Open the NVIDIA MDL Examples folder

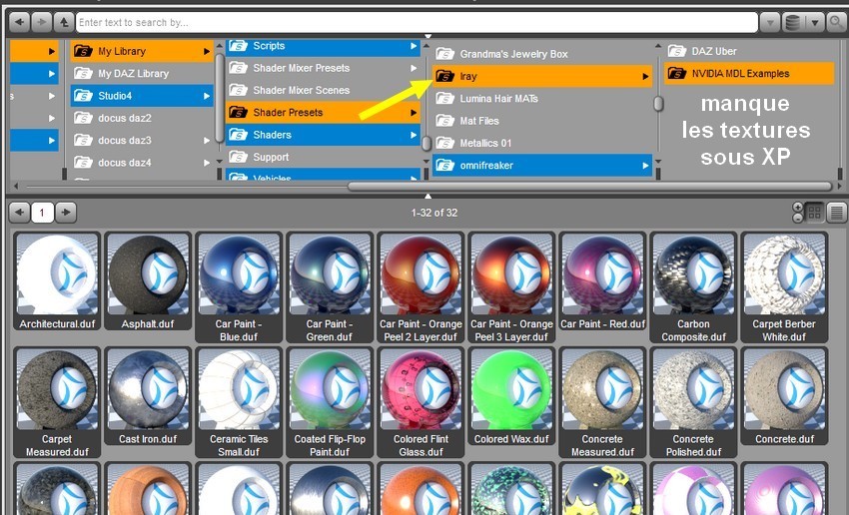click(749, 73)
